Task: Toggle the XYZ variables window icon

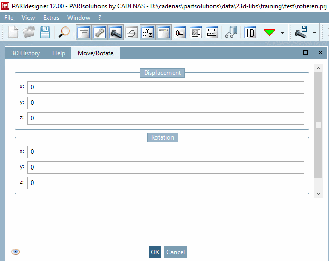Action: point(148,33)
